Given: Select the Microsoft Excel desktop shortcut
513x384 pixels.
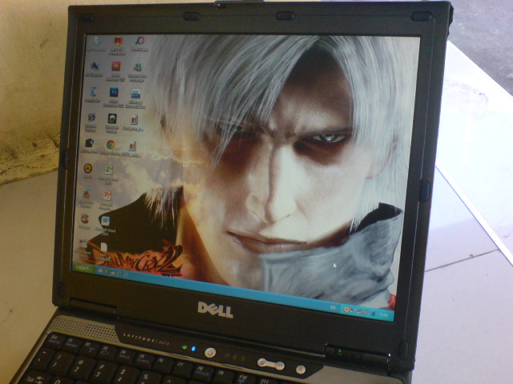Looking at the screenshot, I should click(x=108, y=170).
